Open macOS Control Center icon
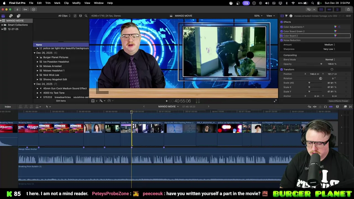Image resolution: width=354 pixels, height=199 pixels. coord(319,3)
